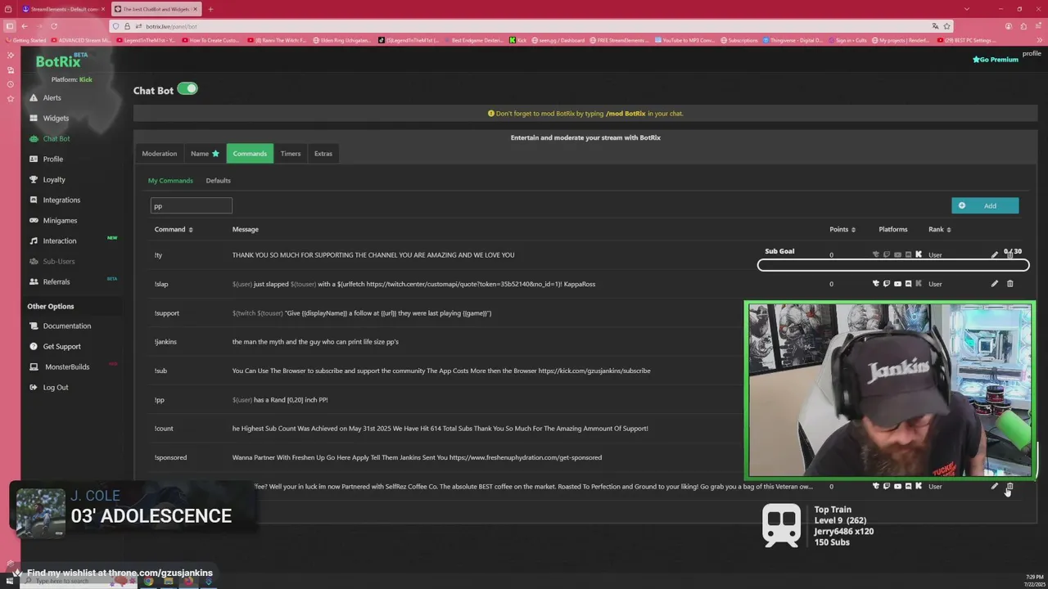Toggle Twitch platform for the coffee command
The image size is (1048, 589).
click(x=887, y=486)
